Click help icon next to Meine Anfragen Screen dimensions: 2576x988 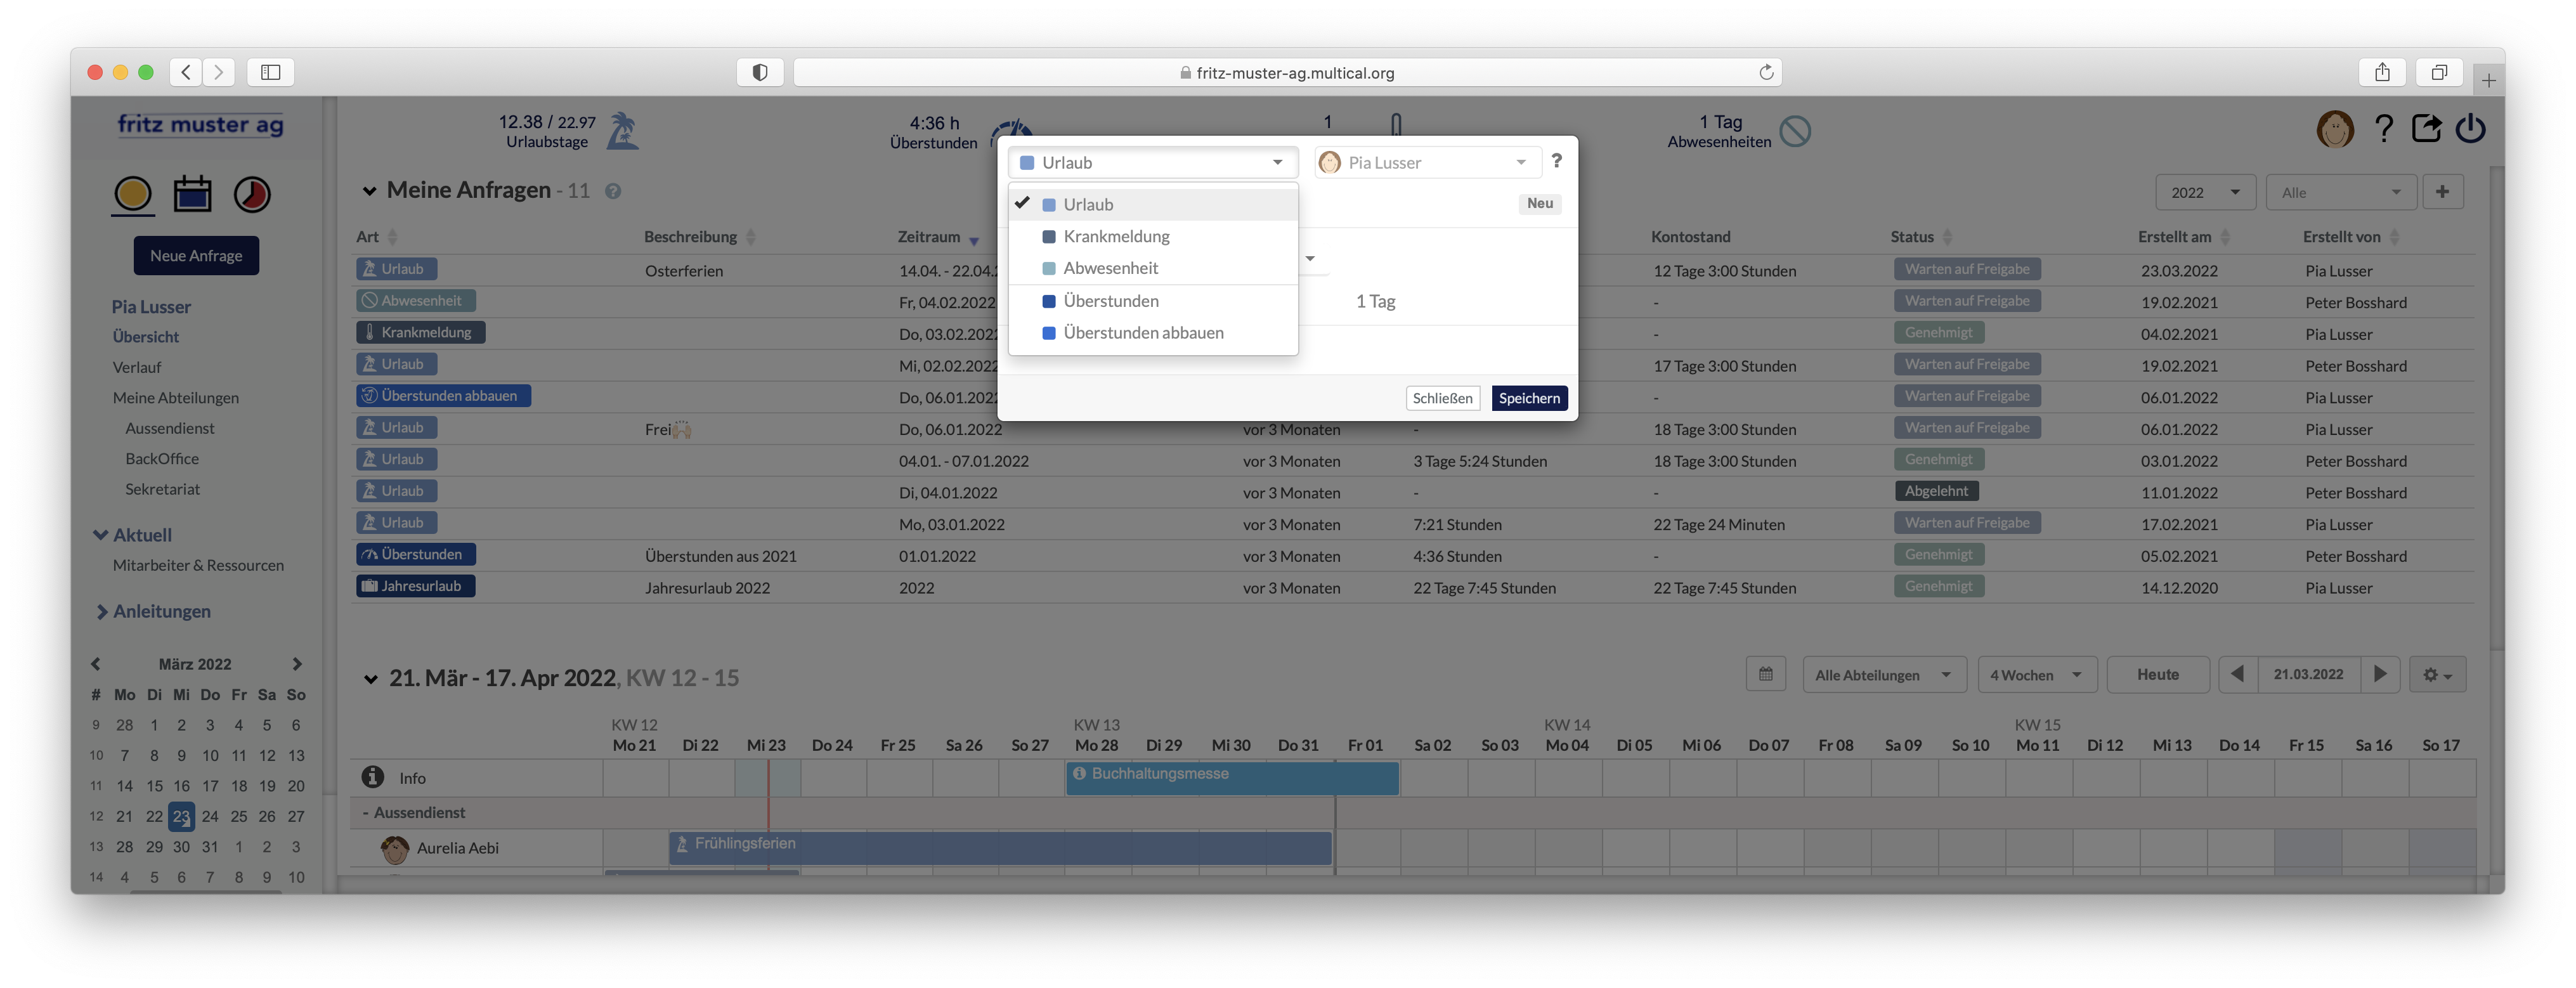pos(613,191)
